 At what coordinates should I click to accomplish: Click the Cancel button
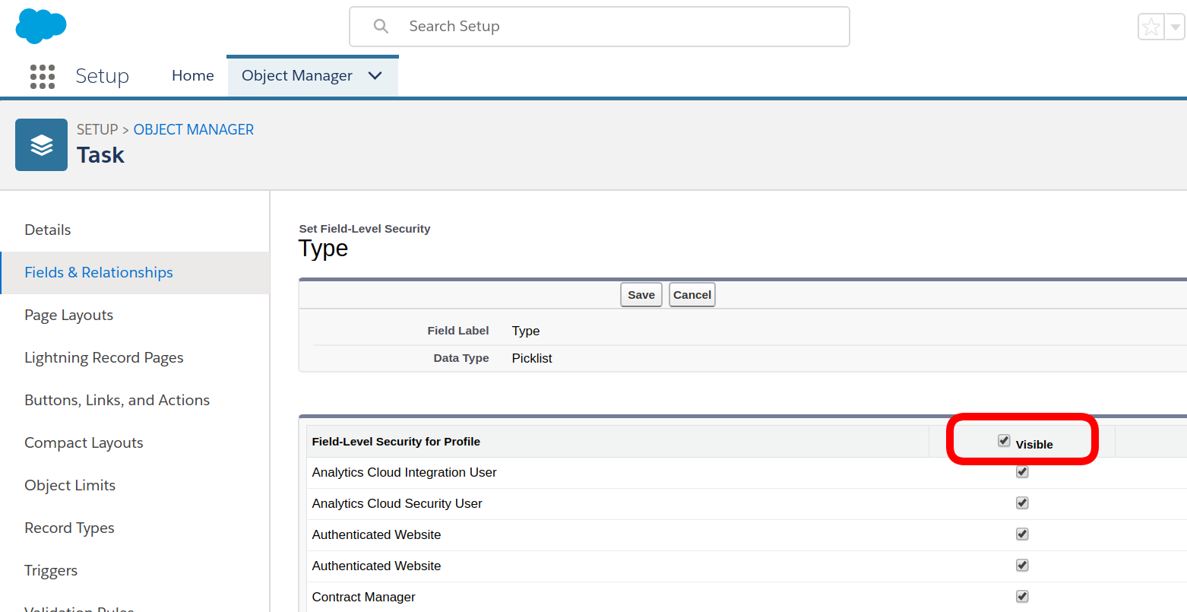click(692, 295)
